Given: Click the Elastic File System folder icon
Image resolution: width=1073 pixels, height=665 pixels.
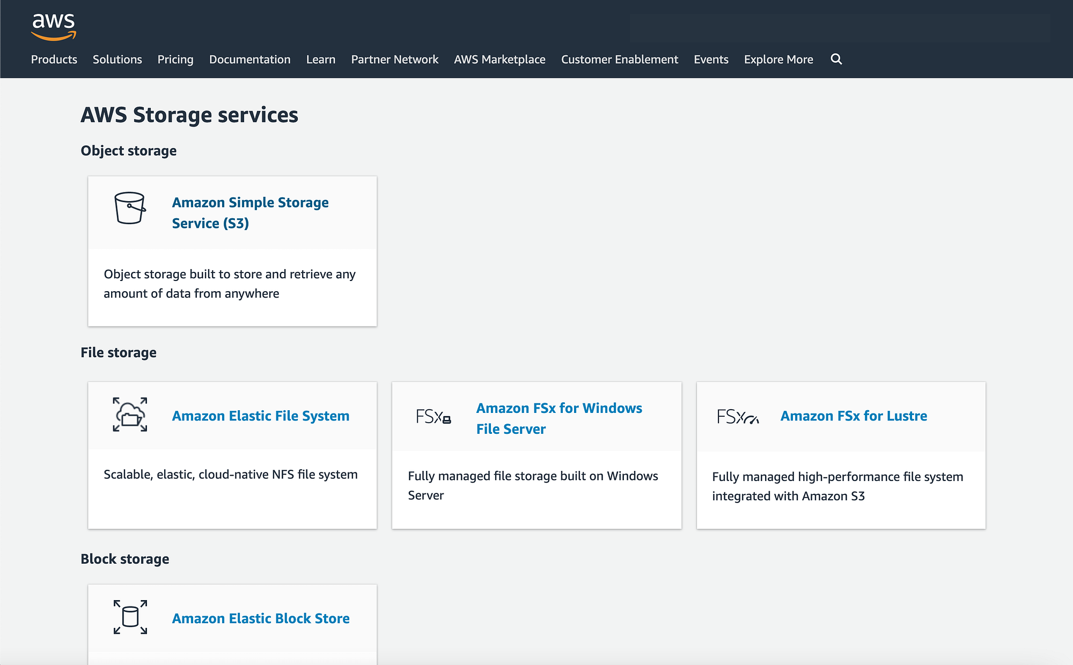Looking at the screenshot, I should click(x=130, y=415).
